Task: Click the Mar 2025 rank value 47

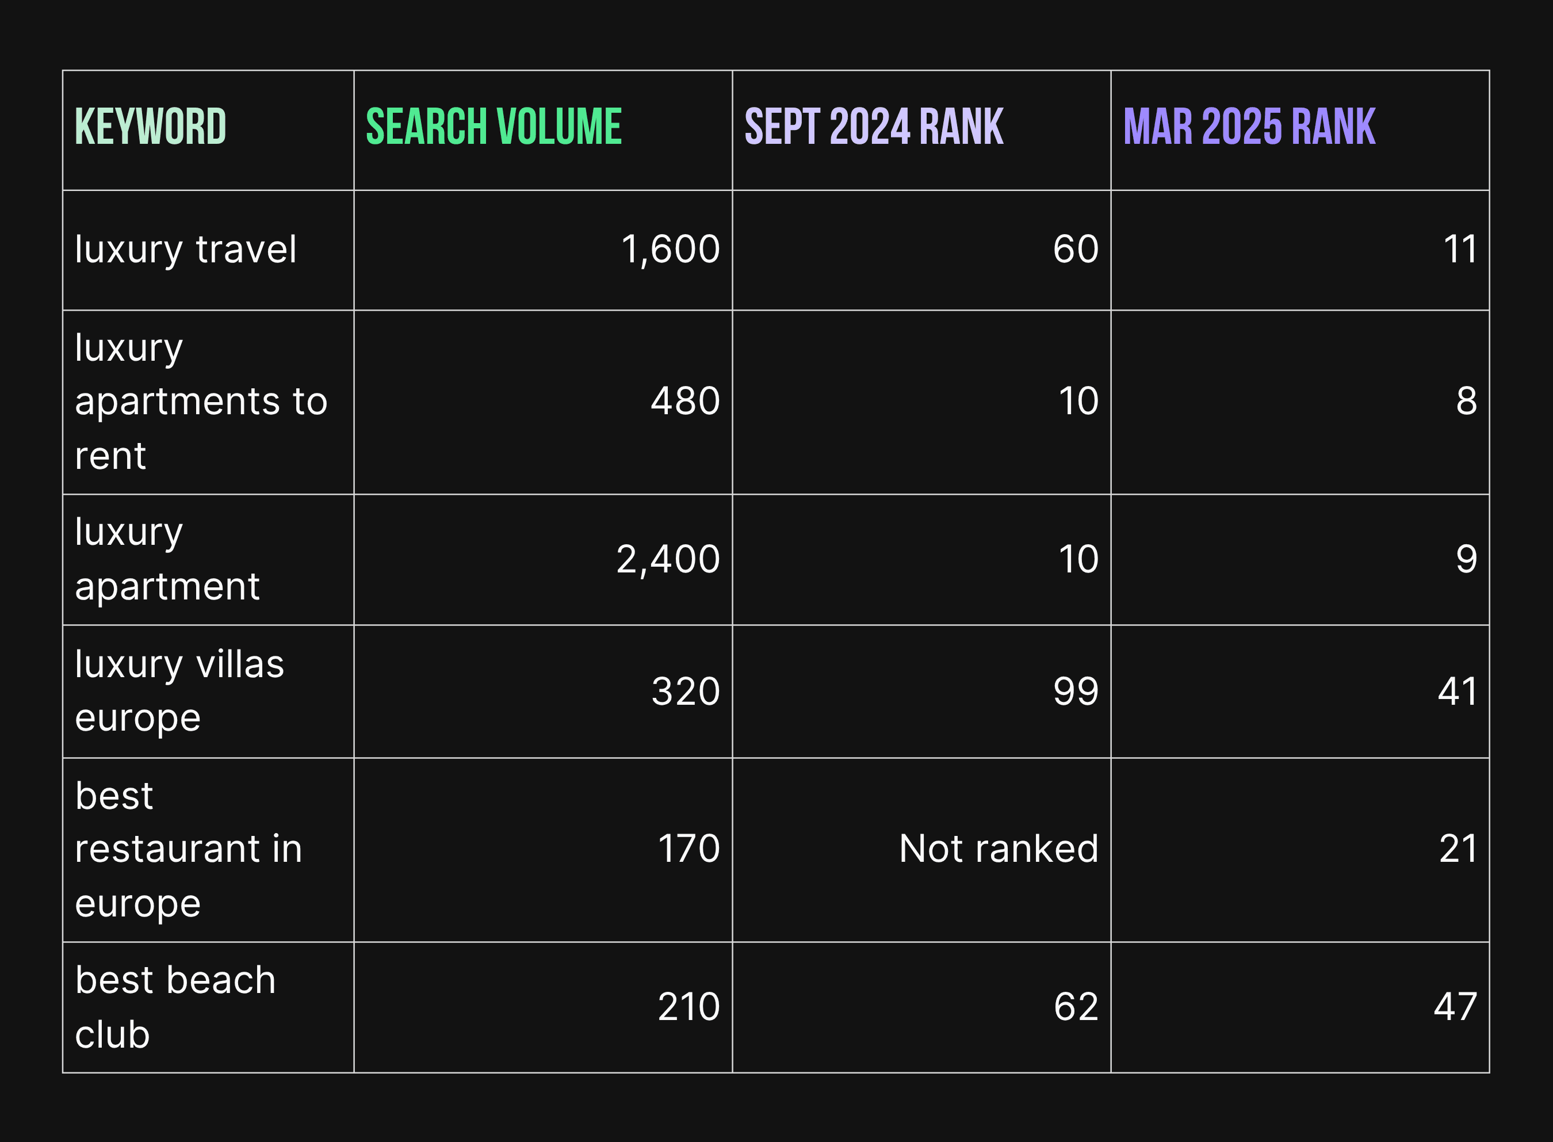Action: [1455, 1007]
